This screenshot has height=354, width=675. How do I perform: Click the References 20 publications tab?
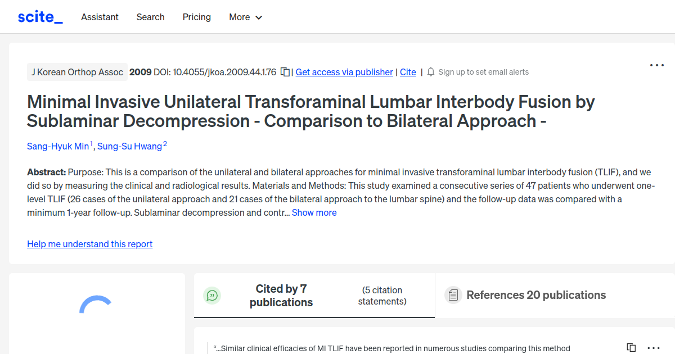pyautogui.click(x=535, y=295)
